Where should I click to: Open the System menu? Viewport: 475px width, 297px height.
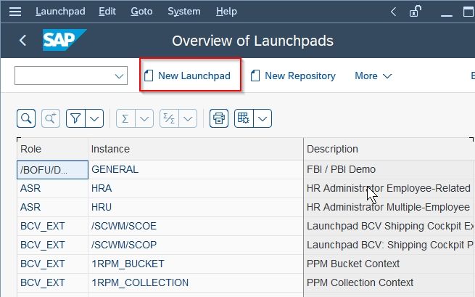pyautogui.click(x=184, y=12)
